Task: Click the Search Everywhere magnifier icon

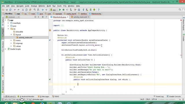Action: pyautogui.click(x=180, y=10)
